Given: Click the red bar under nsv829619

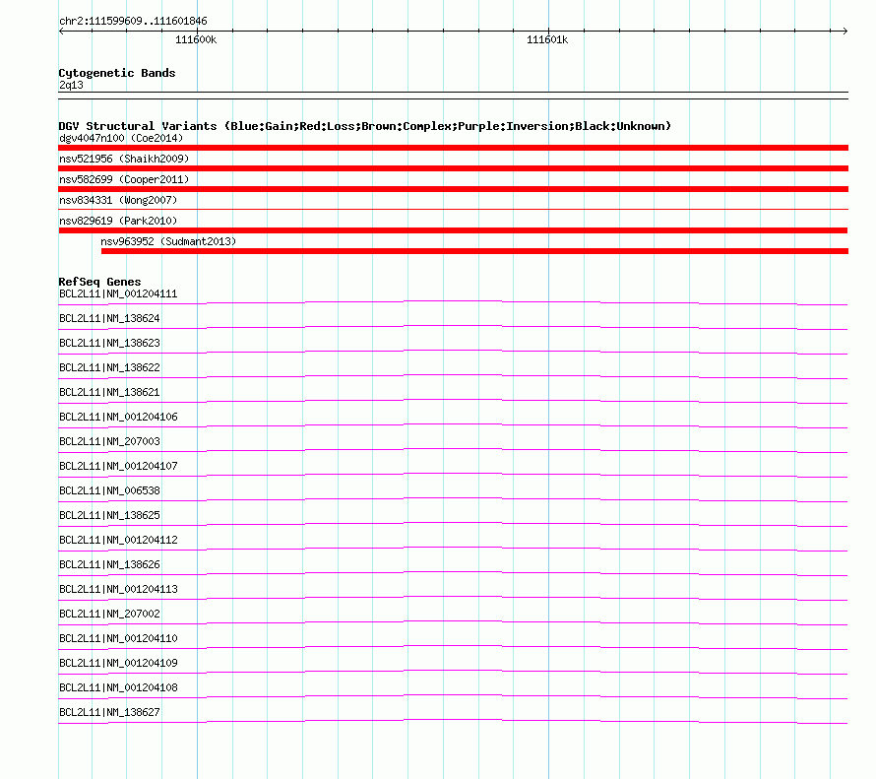Looking at the screenshot, I should (453, 230).
